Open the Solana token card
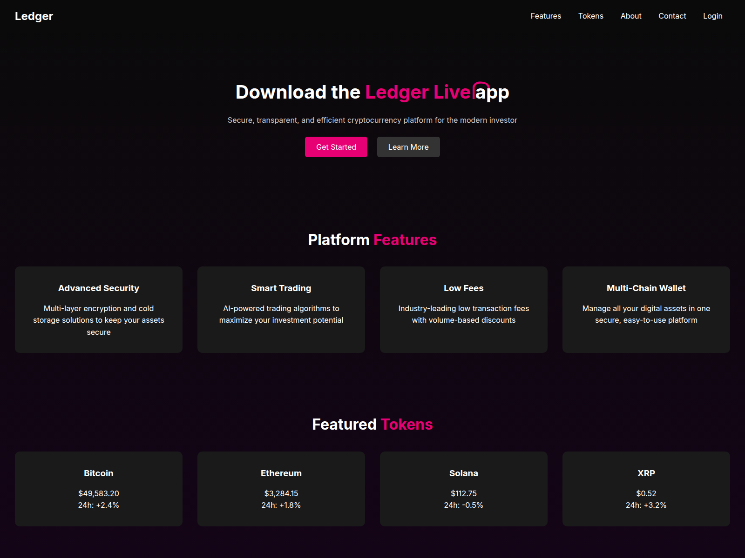Image resolution: width=745 pixels, height=558 pixels. pyautogui.click(x=464, y=489)
